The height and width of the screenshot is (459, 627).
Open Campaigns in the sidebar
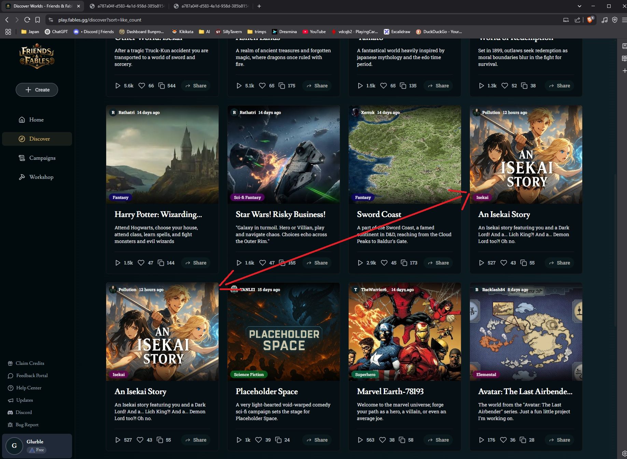pos(37,158)
